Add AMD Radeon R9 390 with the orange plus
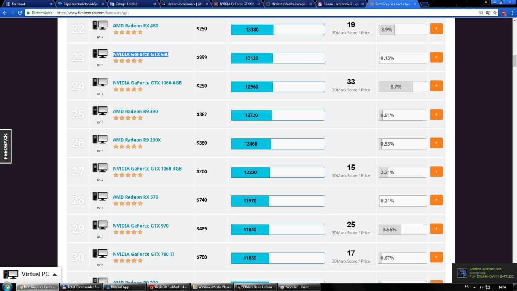517x291 pixels. (x=436, y=114)
